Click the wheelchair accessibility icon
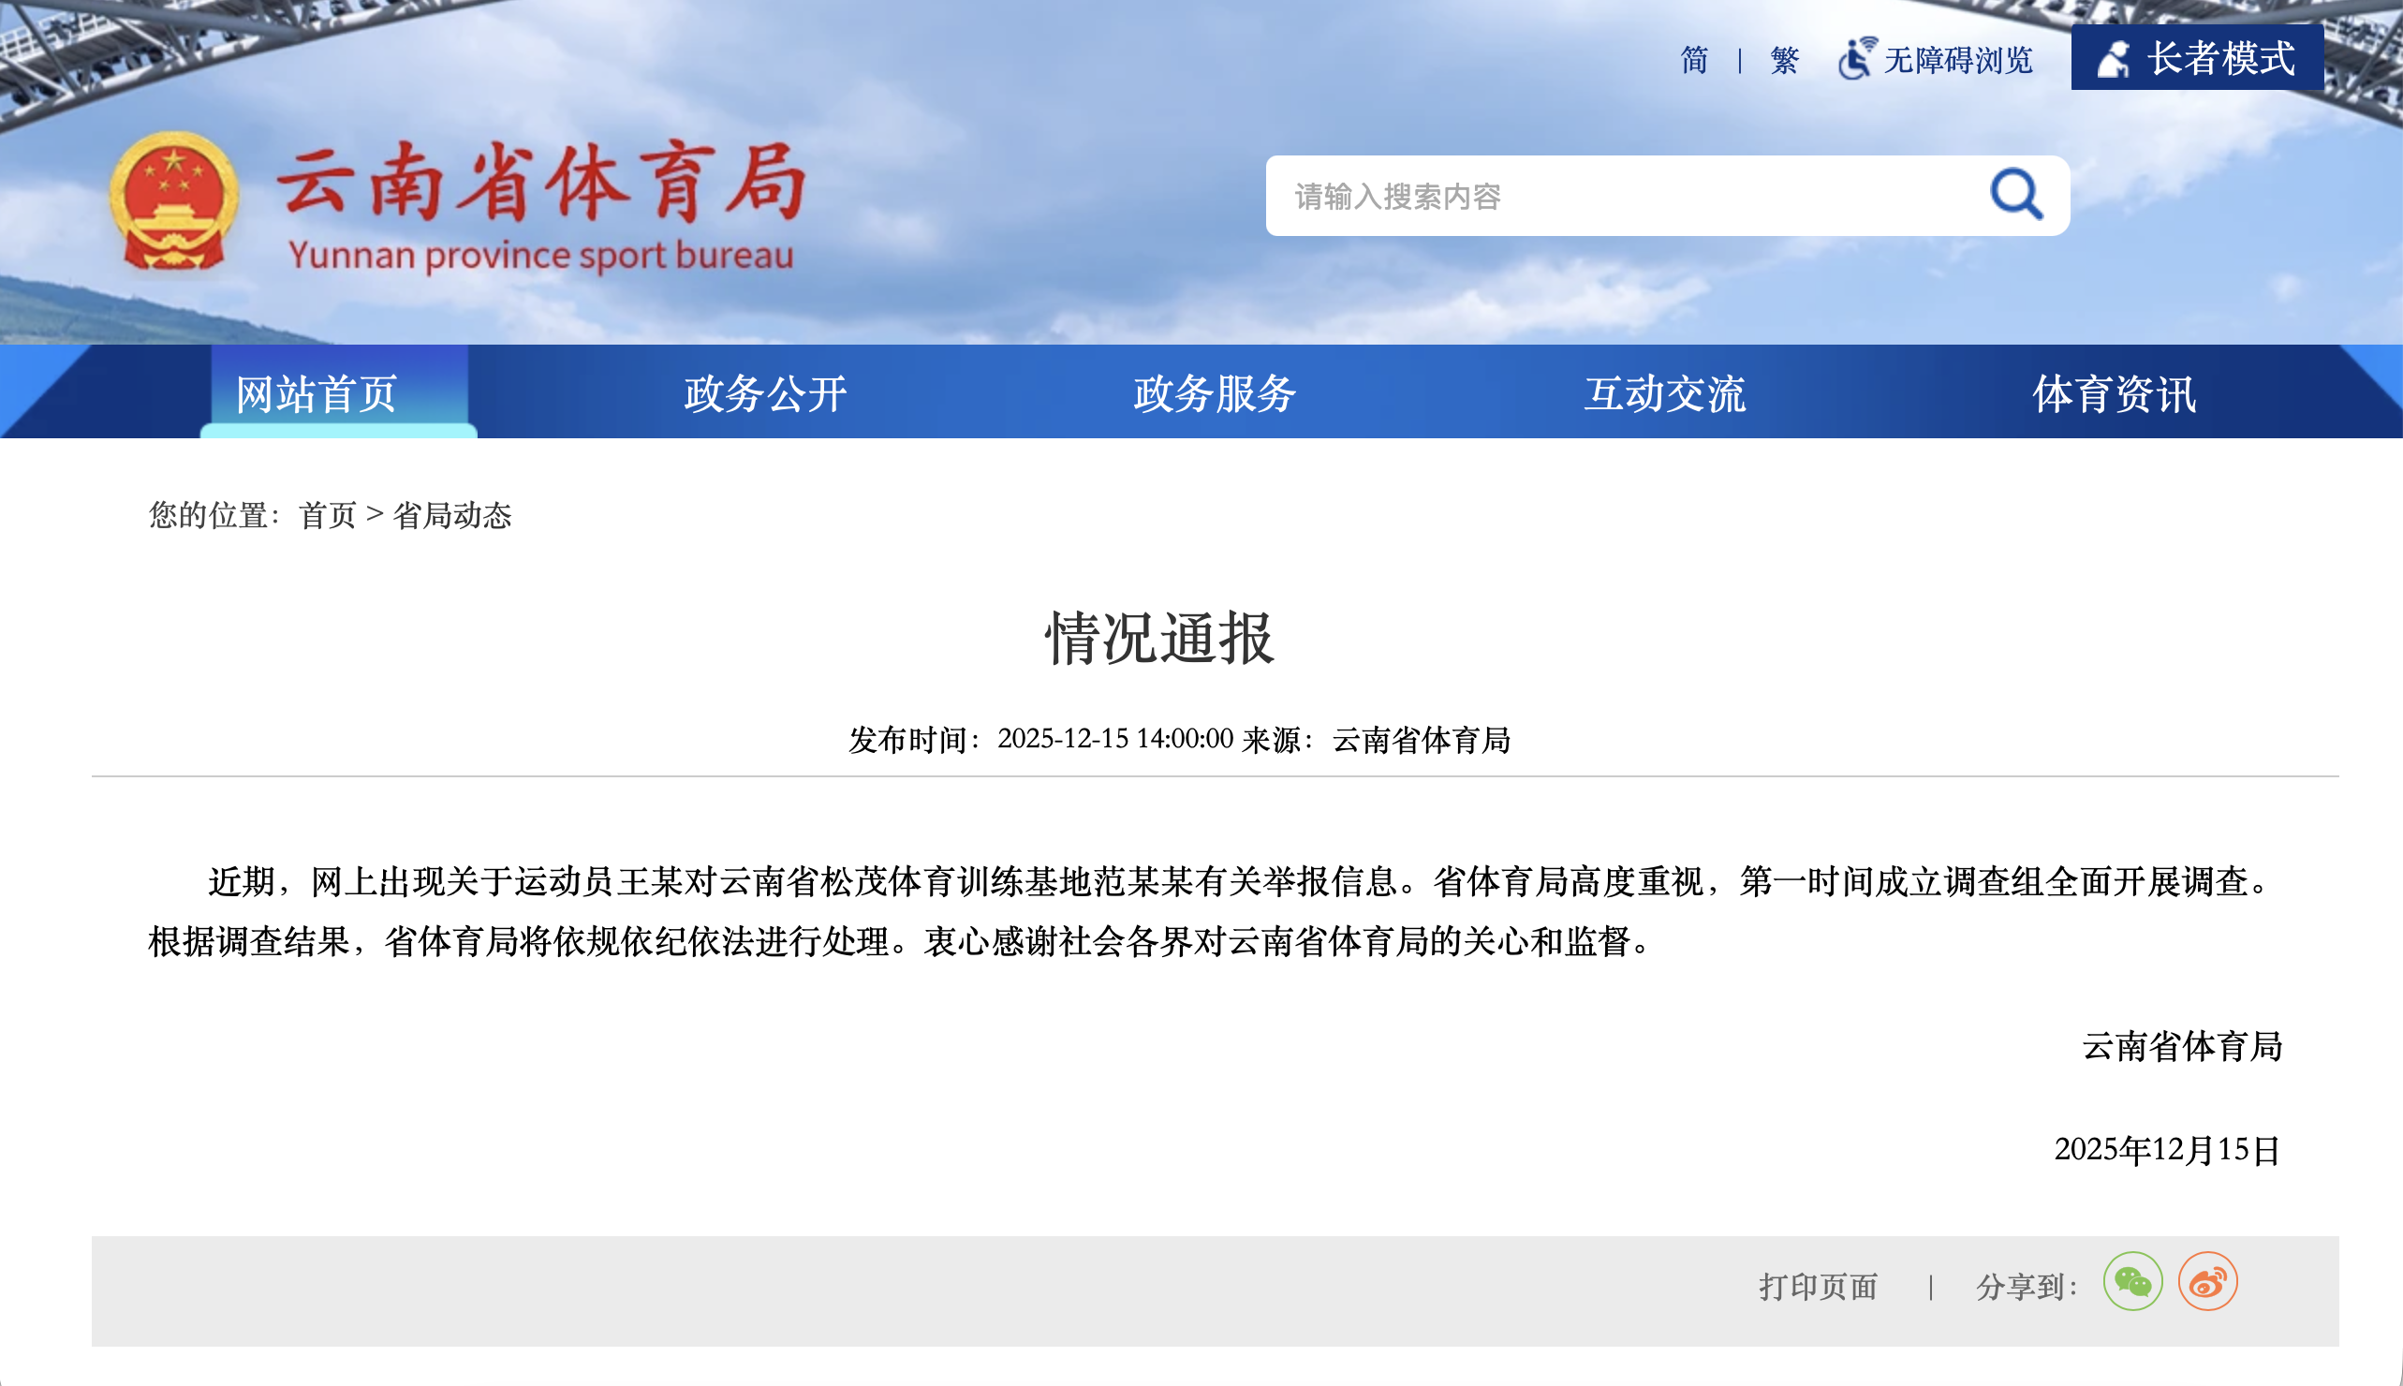2403x1386 pixels. tap(1856, 59)
